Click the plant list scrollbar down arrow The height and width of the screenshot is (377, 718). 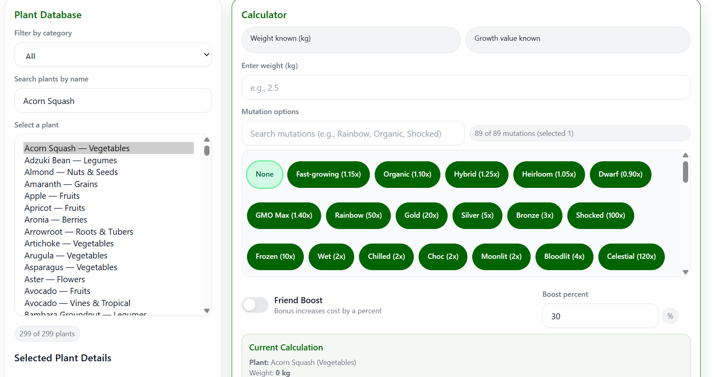pos(207,311)
